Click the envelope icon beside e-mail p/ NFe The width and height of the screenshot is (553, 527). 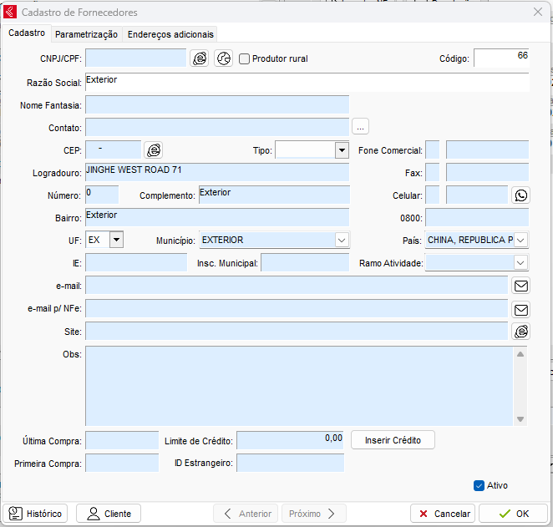[x=521, y=309]
